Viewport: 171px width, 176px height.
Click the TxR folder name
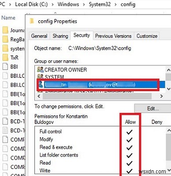click(x=15, y=58)
